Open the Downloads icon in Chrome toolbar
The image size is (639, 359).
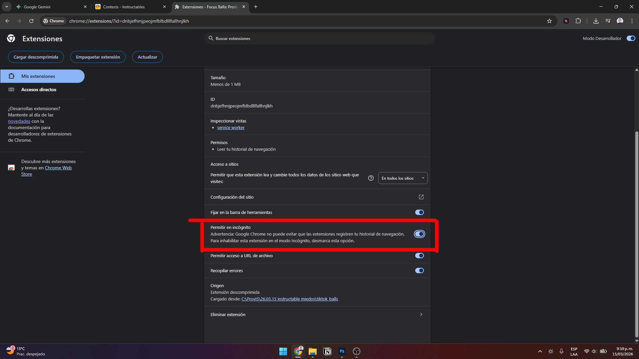(x=596, y=21)
